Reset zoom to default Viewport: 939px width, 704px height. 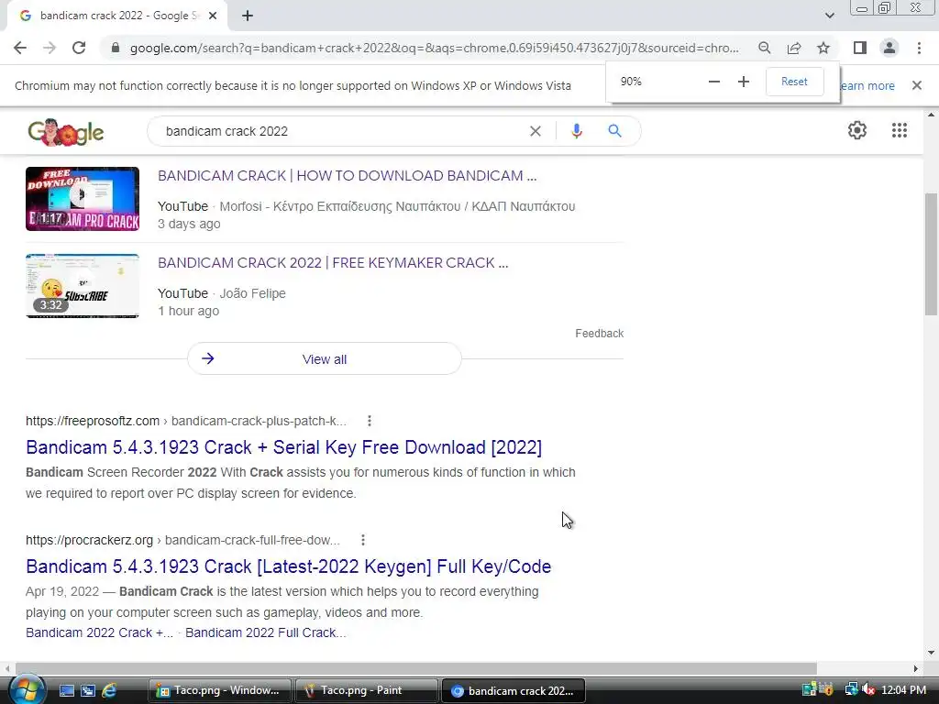pyautogui.click(x=794, y=82)
